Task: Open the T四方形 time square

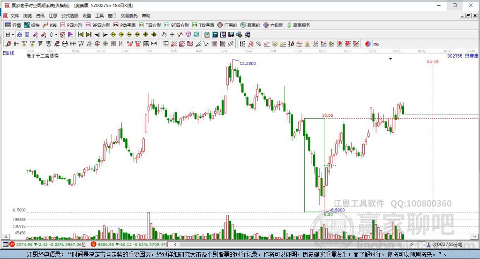Action: click(150, 25)
